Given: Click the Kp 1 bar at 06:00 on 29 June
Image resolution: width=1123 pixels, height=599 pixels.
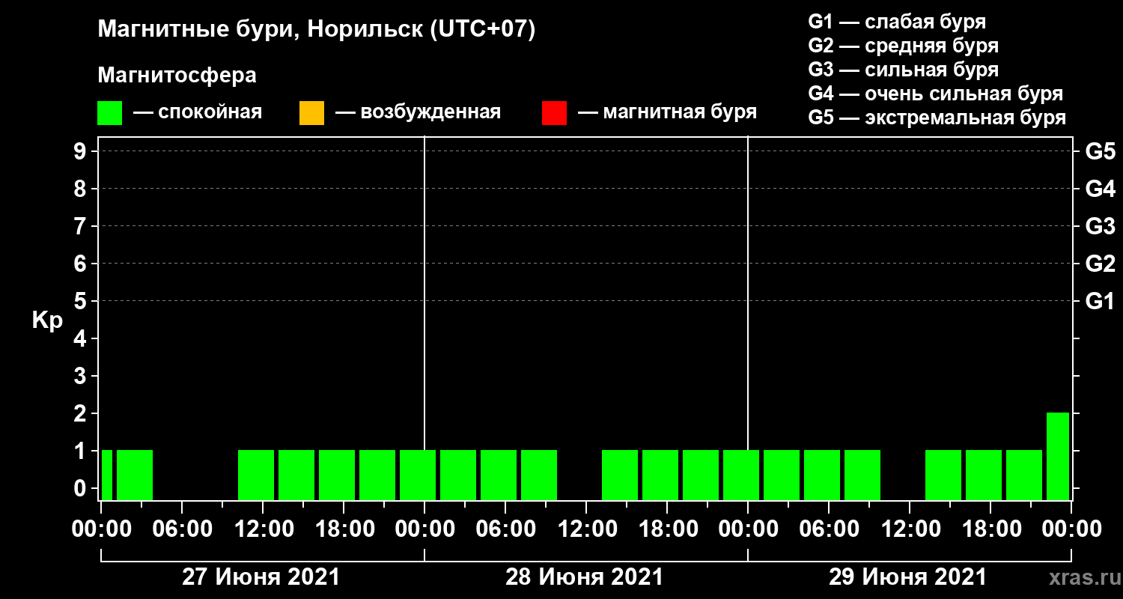Looking at the screenshot, I should coord(822,475).
